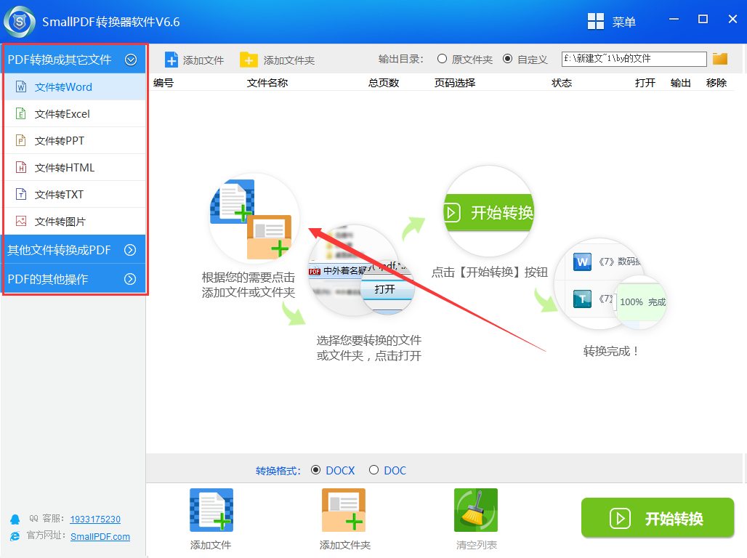Select 文件转TXT in sidebar
747x558 pixels.
(x=75, y=194)
